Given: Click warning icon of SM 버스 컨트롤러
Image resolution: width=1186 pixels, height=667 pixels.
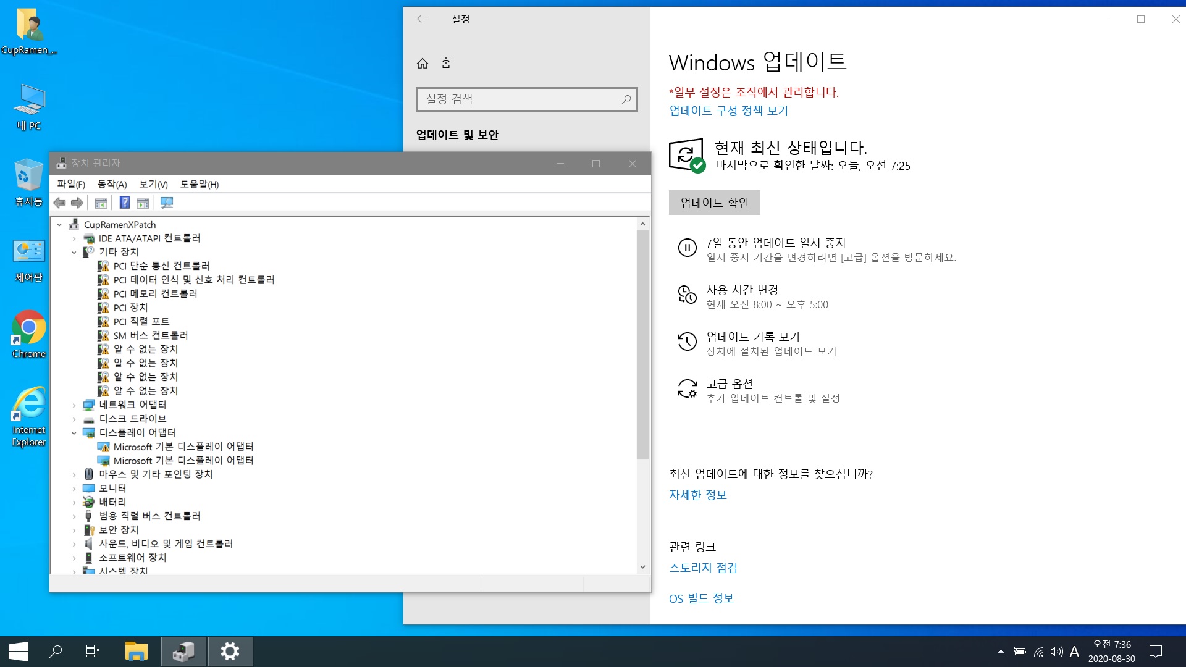Looking at the screenshot, I should [103, 335].
